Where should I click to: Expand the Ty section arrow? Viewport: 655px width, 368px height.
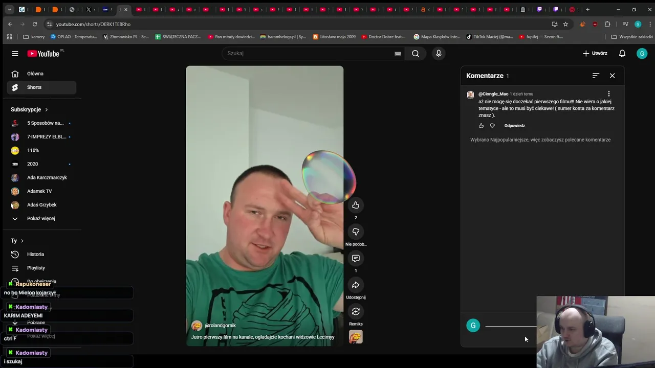pos(22,241)
